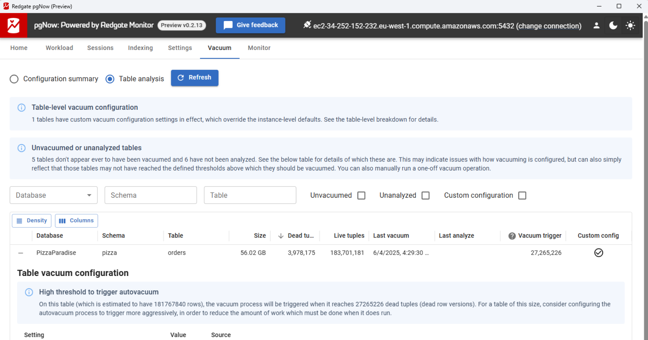Viewport: 648px width, 340px height.
Task: Switch to dark mode moon icon
Action: click(613, 26)
